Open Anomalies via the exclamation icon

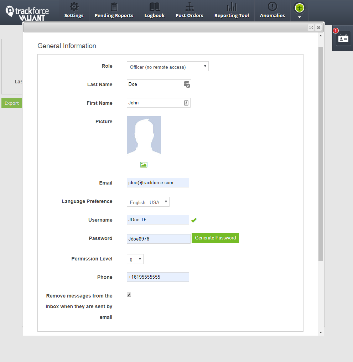click(272, 10)
